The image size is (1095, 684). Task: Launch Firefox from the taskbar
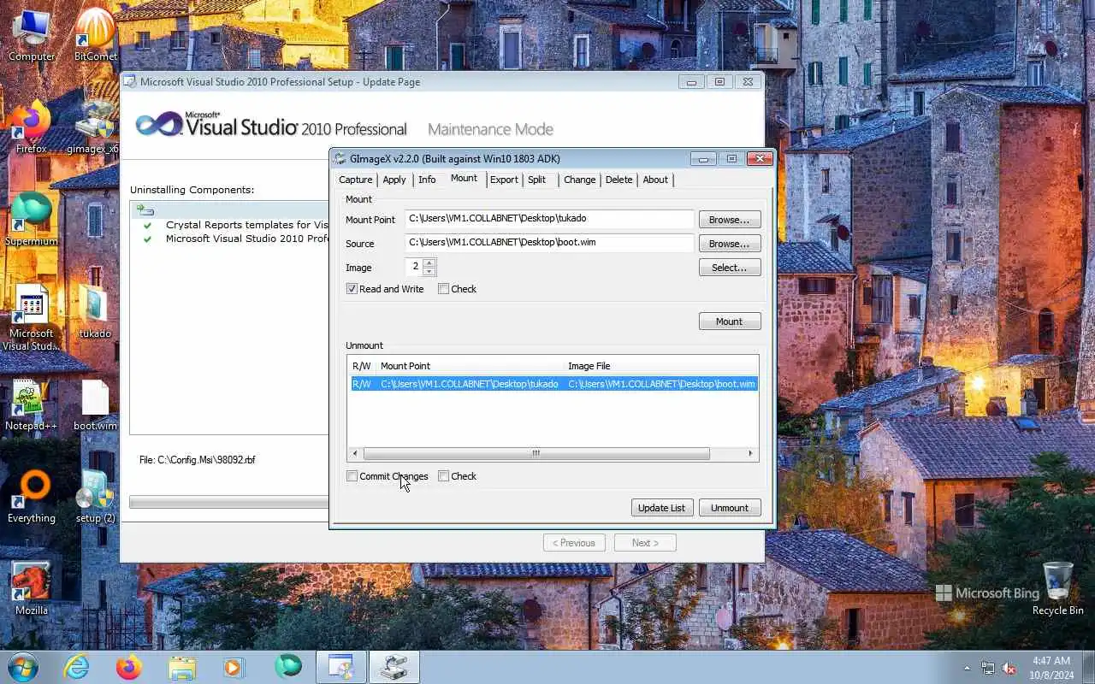point(129,667)
